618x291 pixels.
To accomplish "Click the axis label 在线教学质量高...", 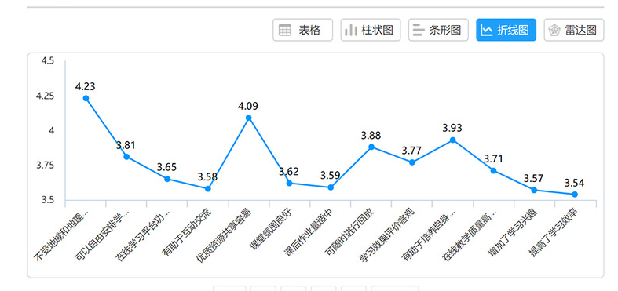I will click(x=469, y=235).
